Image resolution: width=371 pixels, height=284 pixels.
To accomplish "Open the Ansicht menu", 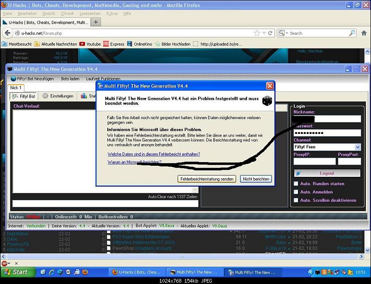I will (x=49, y=13).
